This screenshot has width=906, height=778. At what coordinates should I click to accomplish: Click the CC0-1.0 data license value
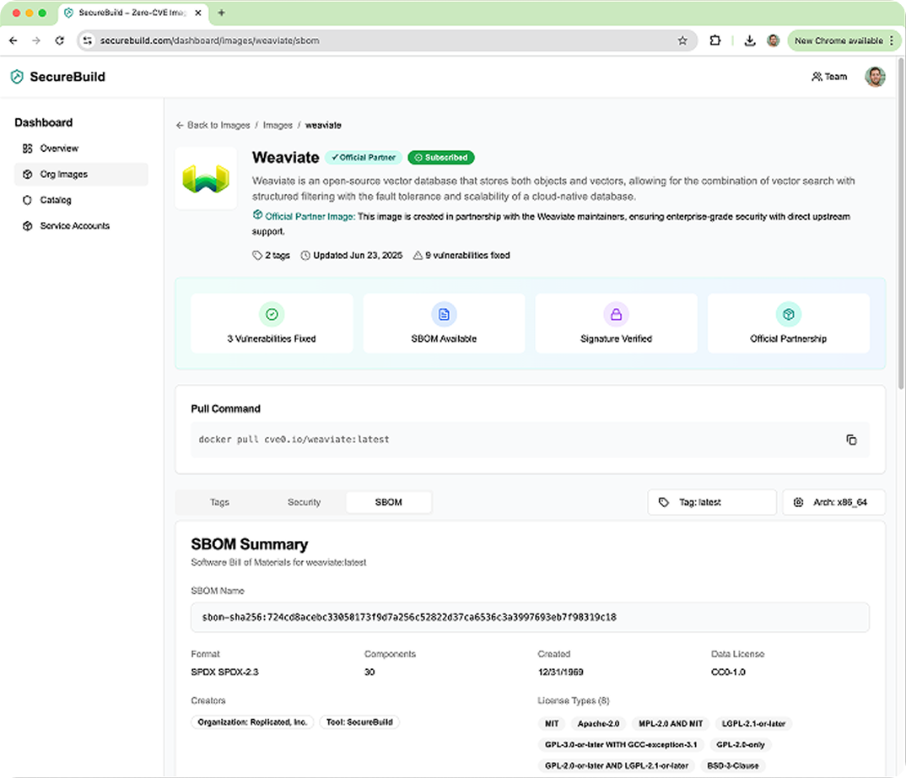[x=728, y=672]
